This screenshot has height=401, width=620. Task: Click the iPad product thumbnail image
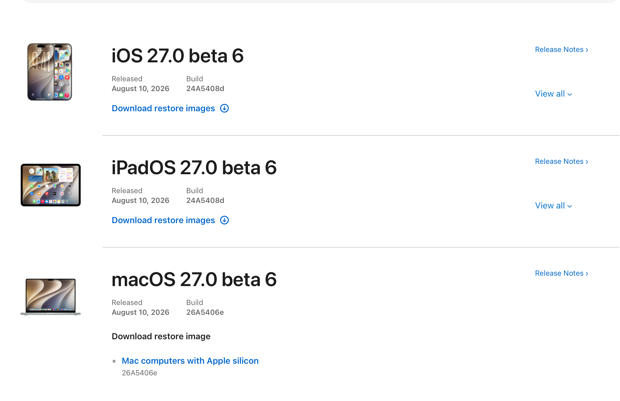coord(51,185)
